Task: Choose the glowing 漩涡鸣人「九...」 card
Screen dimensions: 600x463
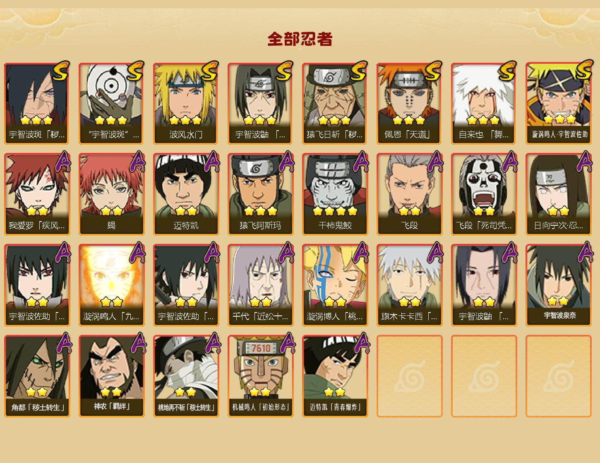Action: [111, 285]
